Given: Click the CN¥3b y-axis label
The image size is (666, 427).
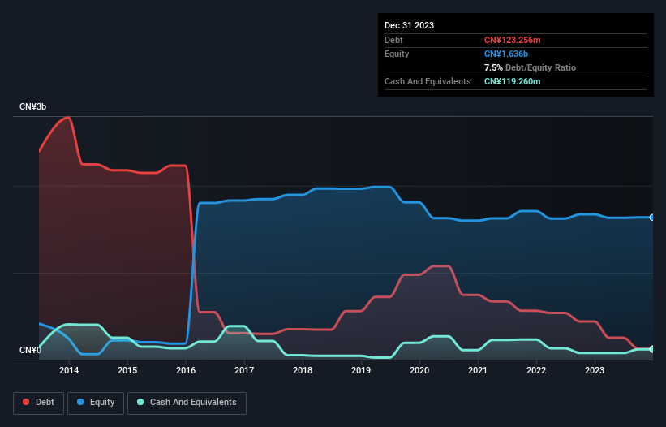Looking at the screenshot, I should (32, 106).
